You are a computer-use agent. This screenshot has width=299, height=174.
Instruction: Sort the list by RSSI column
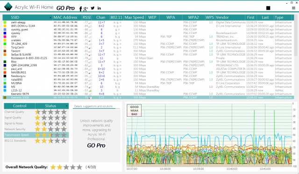87,17
